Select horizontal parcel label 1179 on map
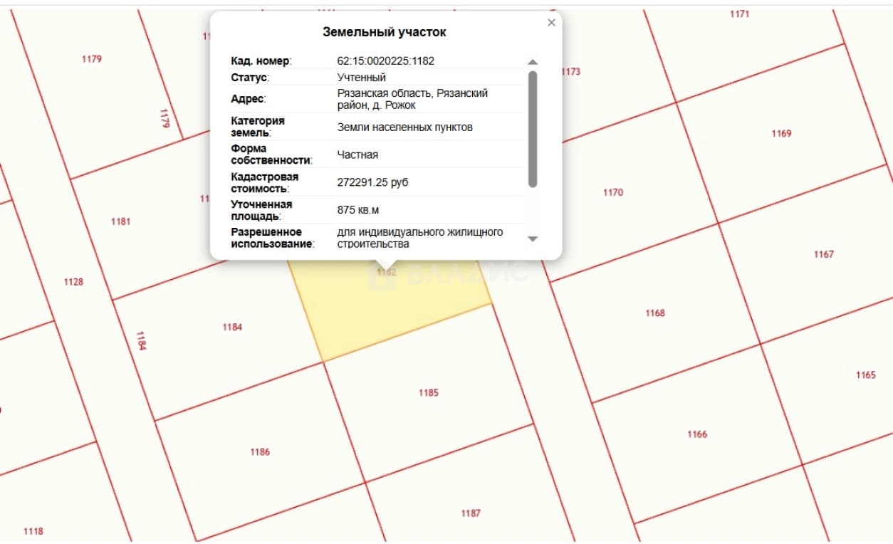893x544 pixels. [x=92, y=59]
